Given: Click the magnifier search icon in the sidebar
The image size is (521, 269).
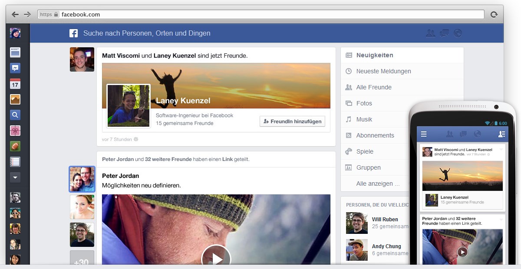Looking at the screenshot, I should [x=15, y=115].
